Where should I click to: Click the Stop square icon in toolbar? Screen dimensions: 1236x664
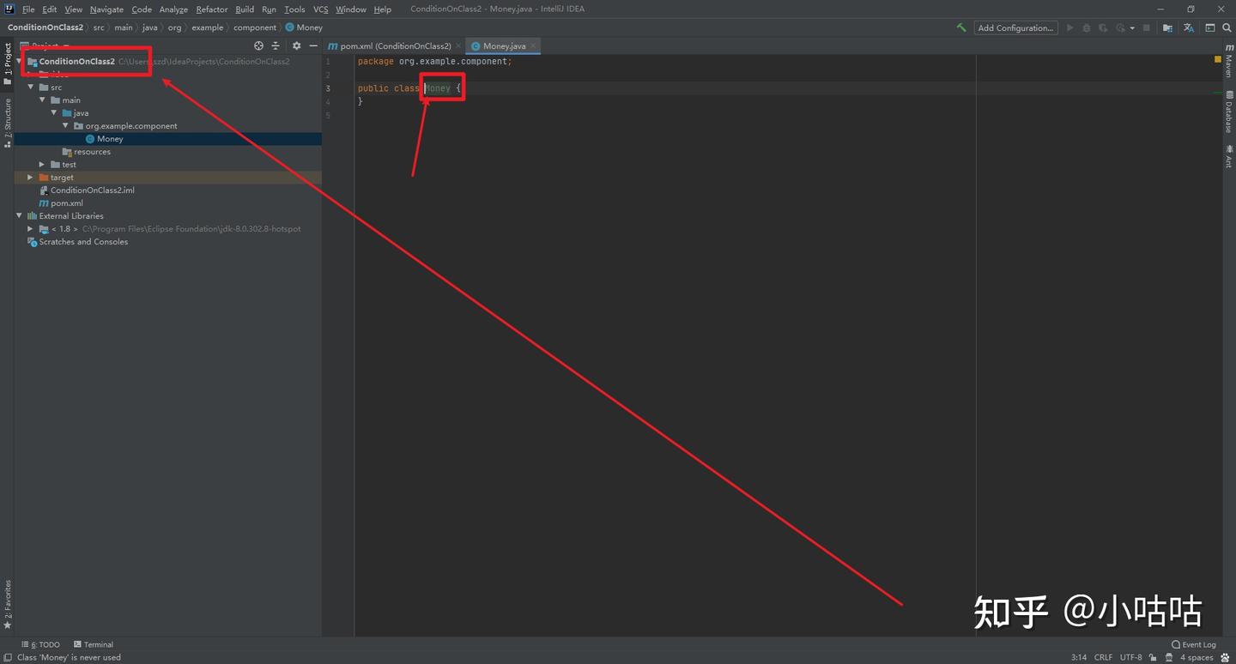(x=1146, y=27)
